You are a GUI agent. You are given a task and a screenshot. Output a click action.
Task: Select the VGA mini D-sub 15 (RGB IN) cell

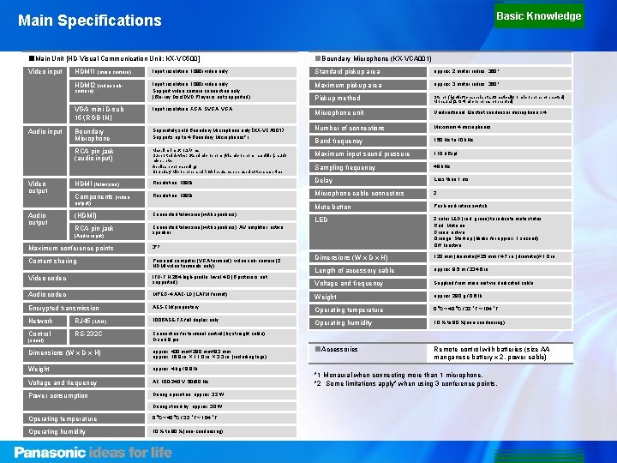click(x=107, y=113)
